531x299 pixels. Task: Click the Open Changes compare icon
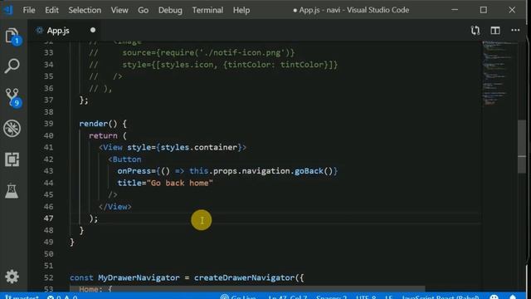tap(475, 31)
